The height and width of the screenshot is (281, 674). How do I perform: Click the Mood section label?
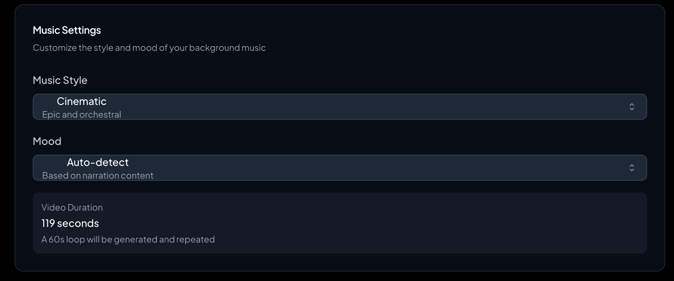point(47,141)
